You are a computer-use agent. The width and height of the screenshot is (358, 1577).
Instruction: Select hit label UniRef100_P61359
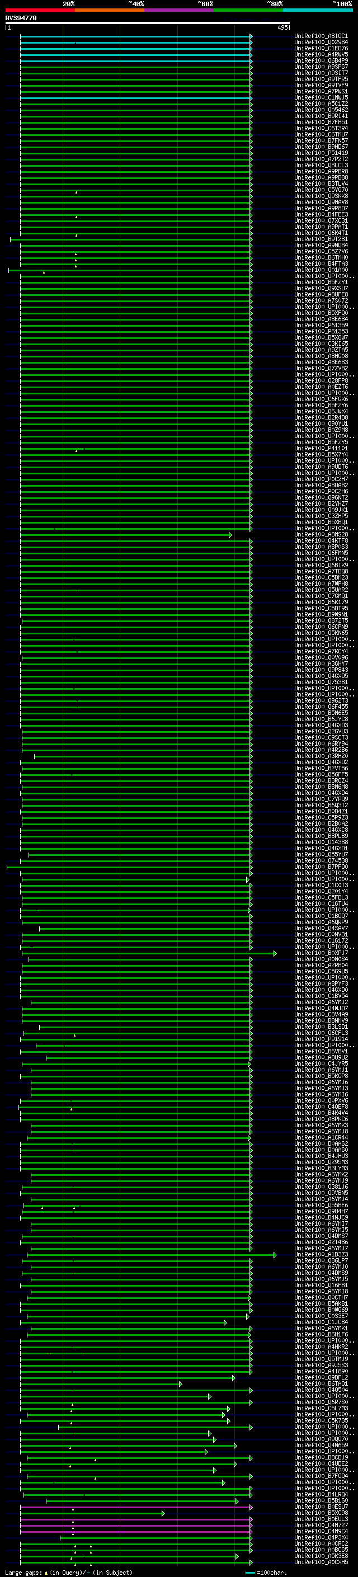click(x=321, y=326)
